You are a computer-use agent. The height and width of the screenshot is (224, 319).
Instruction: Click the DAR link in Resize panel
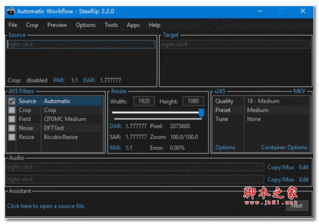(x=116, y=126)
